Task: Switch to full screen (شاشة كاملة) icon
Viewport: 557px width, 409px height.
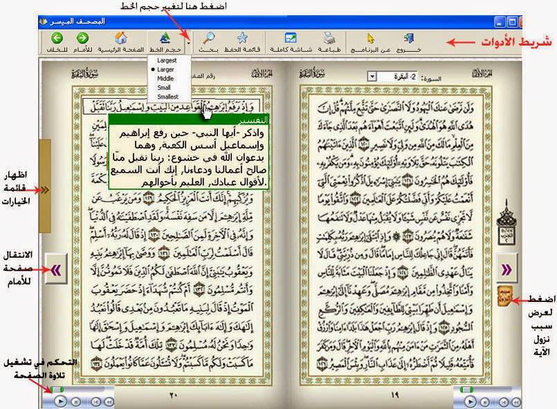Action: point(291,38)
